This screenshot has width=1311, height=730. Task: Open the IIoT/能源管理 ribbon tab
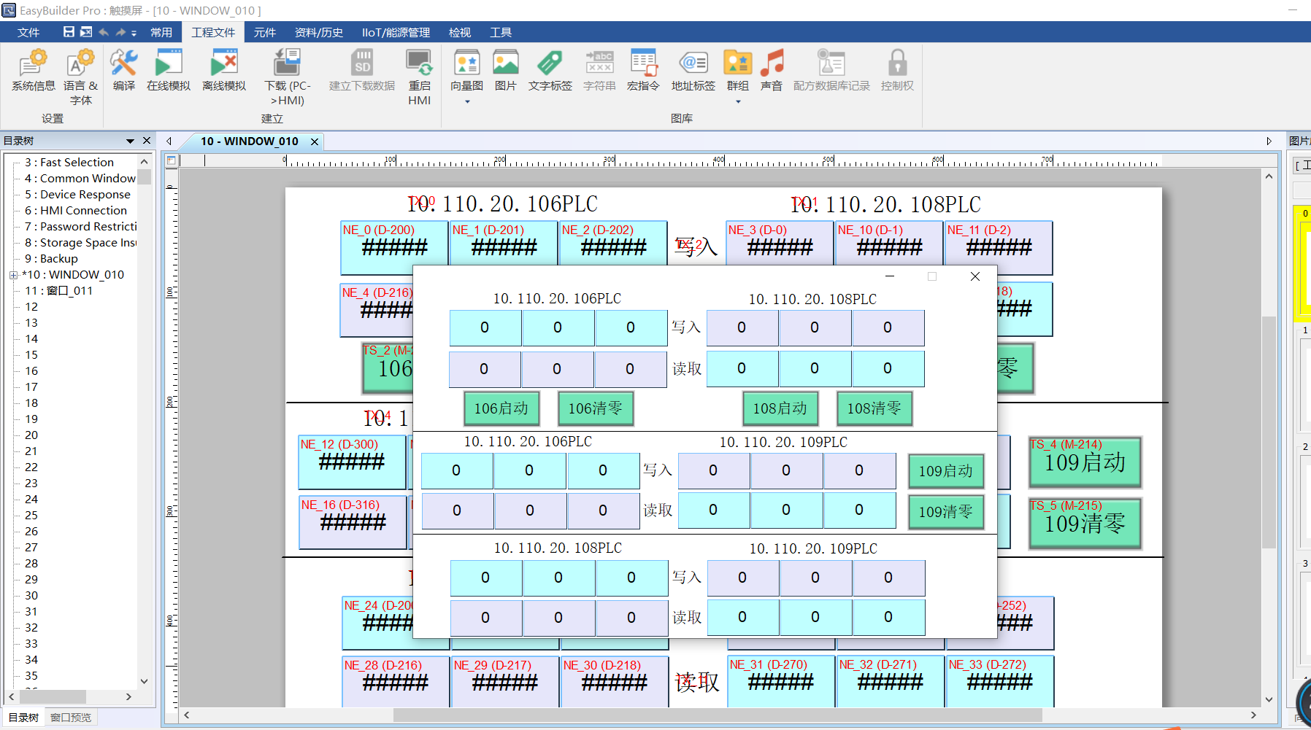click(396, 32)
